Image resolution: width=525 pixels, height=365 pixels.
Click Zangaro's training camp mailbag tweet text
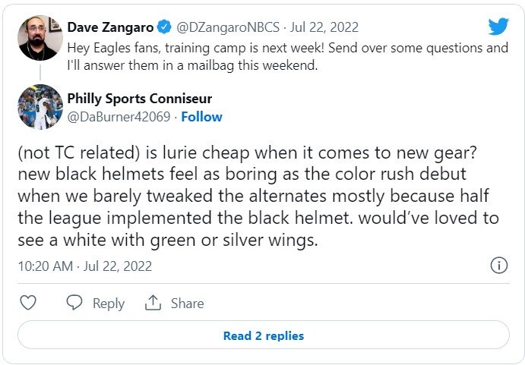(x=287, y=55)
